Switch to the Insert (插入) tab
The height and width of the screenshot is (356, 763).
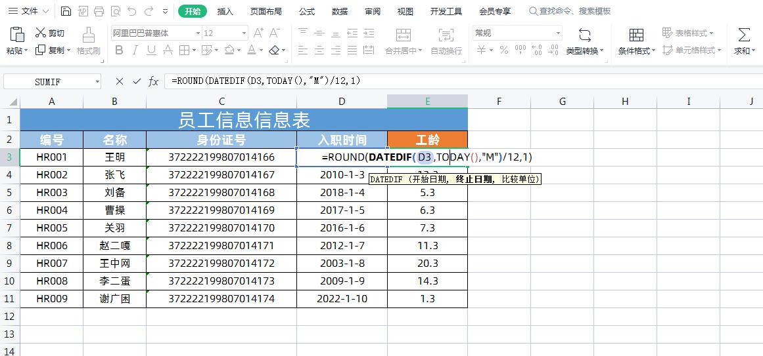coord(225,11)
